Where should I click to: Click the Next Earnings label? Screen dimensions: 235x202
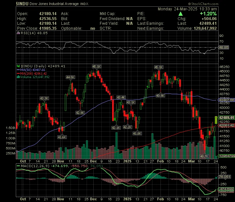pyautogui.click(x=151, y=28)
